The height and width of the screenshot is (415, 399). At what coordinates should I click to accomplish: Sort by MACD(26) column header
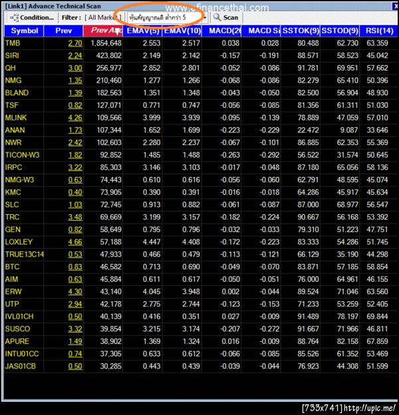[221, 31]
